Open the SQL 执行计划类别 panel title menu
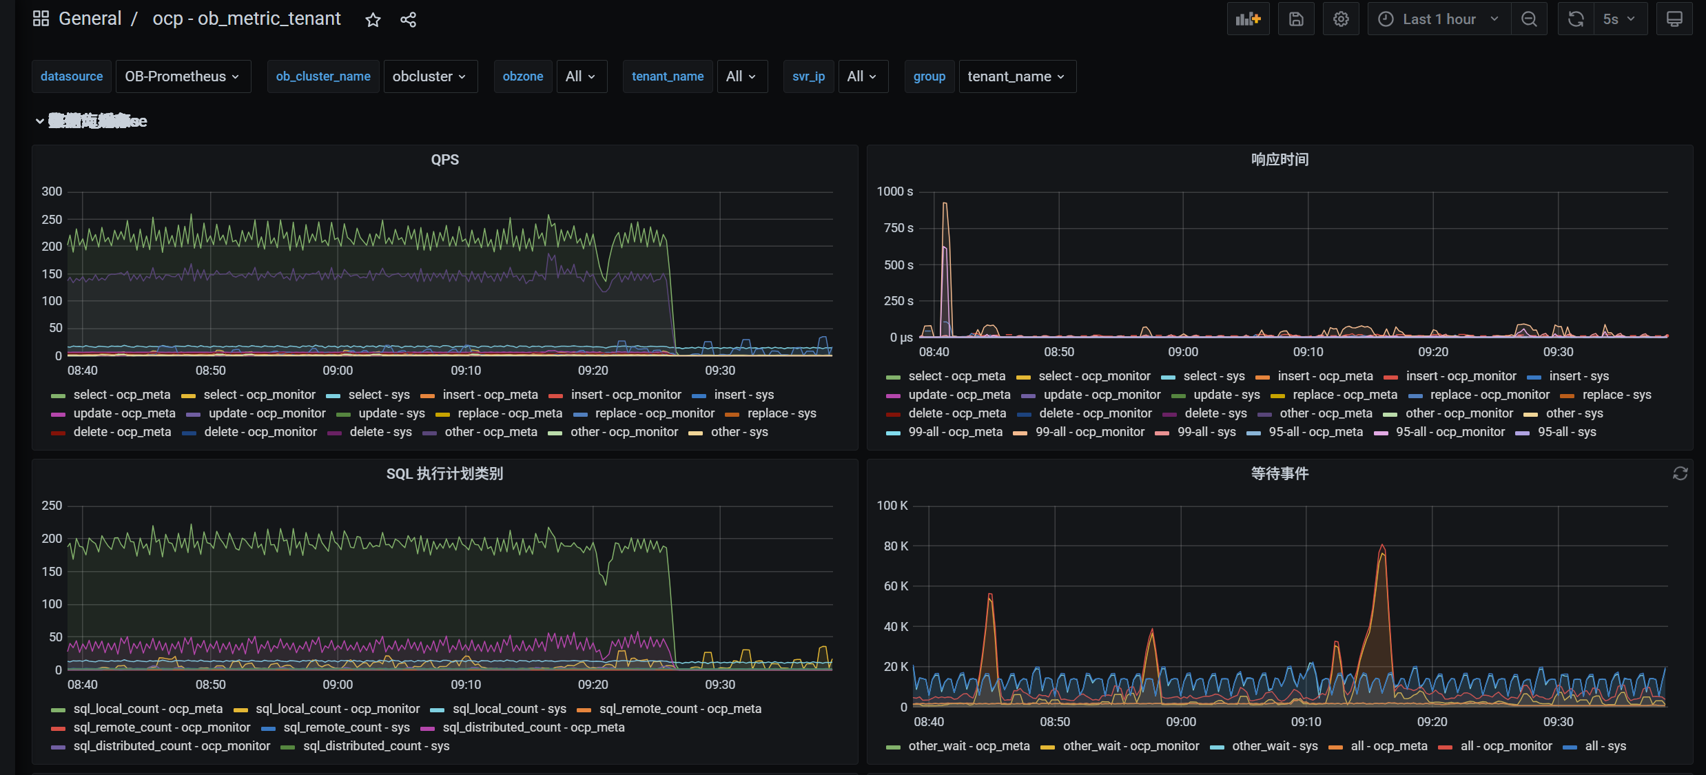This screenshot has width=1706, height=775. coord(444,474)
